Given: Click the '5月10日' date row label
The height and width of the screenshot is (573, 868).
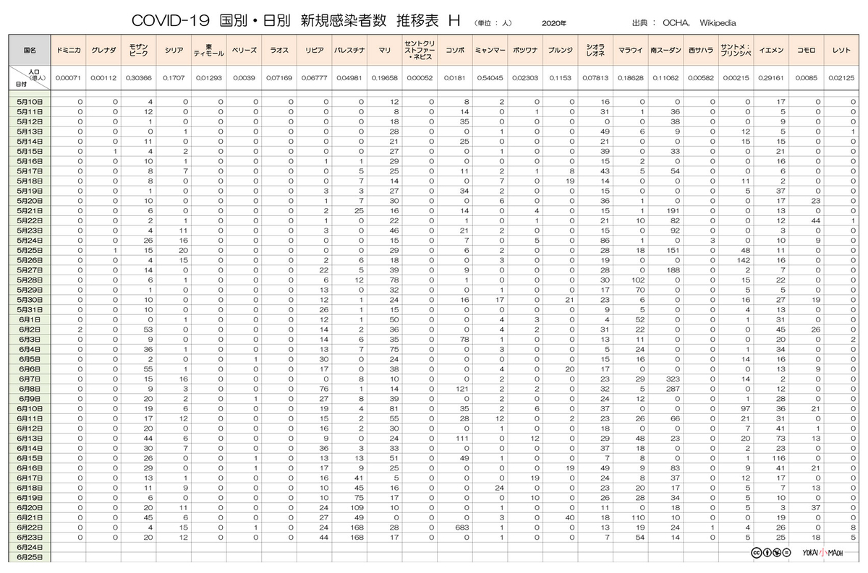Looking at the screenshot, I should pos(30,103).
